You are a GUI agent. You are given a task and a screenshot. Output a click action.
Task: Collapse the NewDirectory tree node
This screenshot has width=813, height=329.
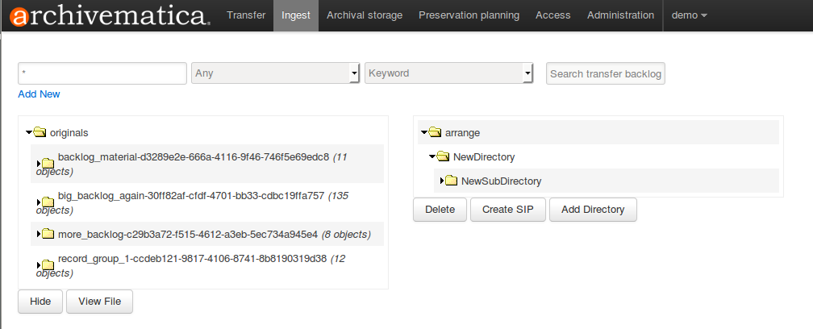tap(432, 157)
